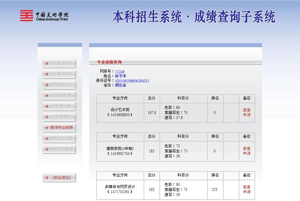Click the arrow icon beside 填报专业志愿

(46, 138)
